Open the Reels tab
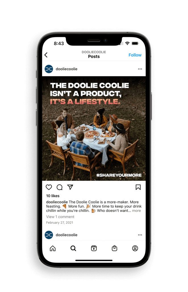 click(x=94, y=248)
